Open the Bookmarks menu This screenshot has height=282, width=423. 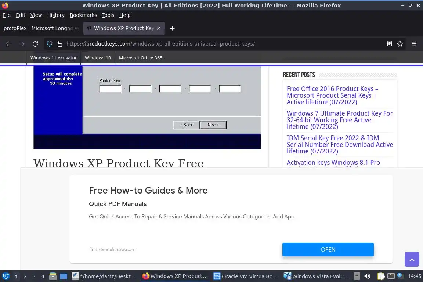coord(83,15)
